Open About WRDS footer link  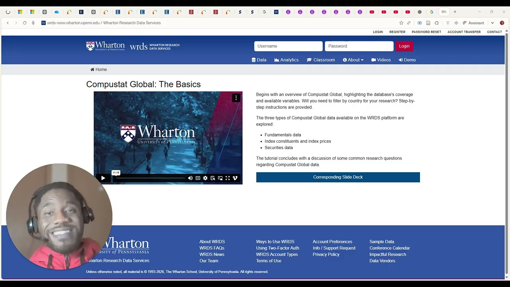tap(212, 242)
